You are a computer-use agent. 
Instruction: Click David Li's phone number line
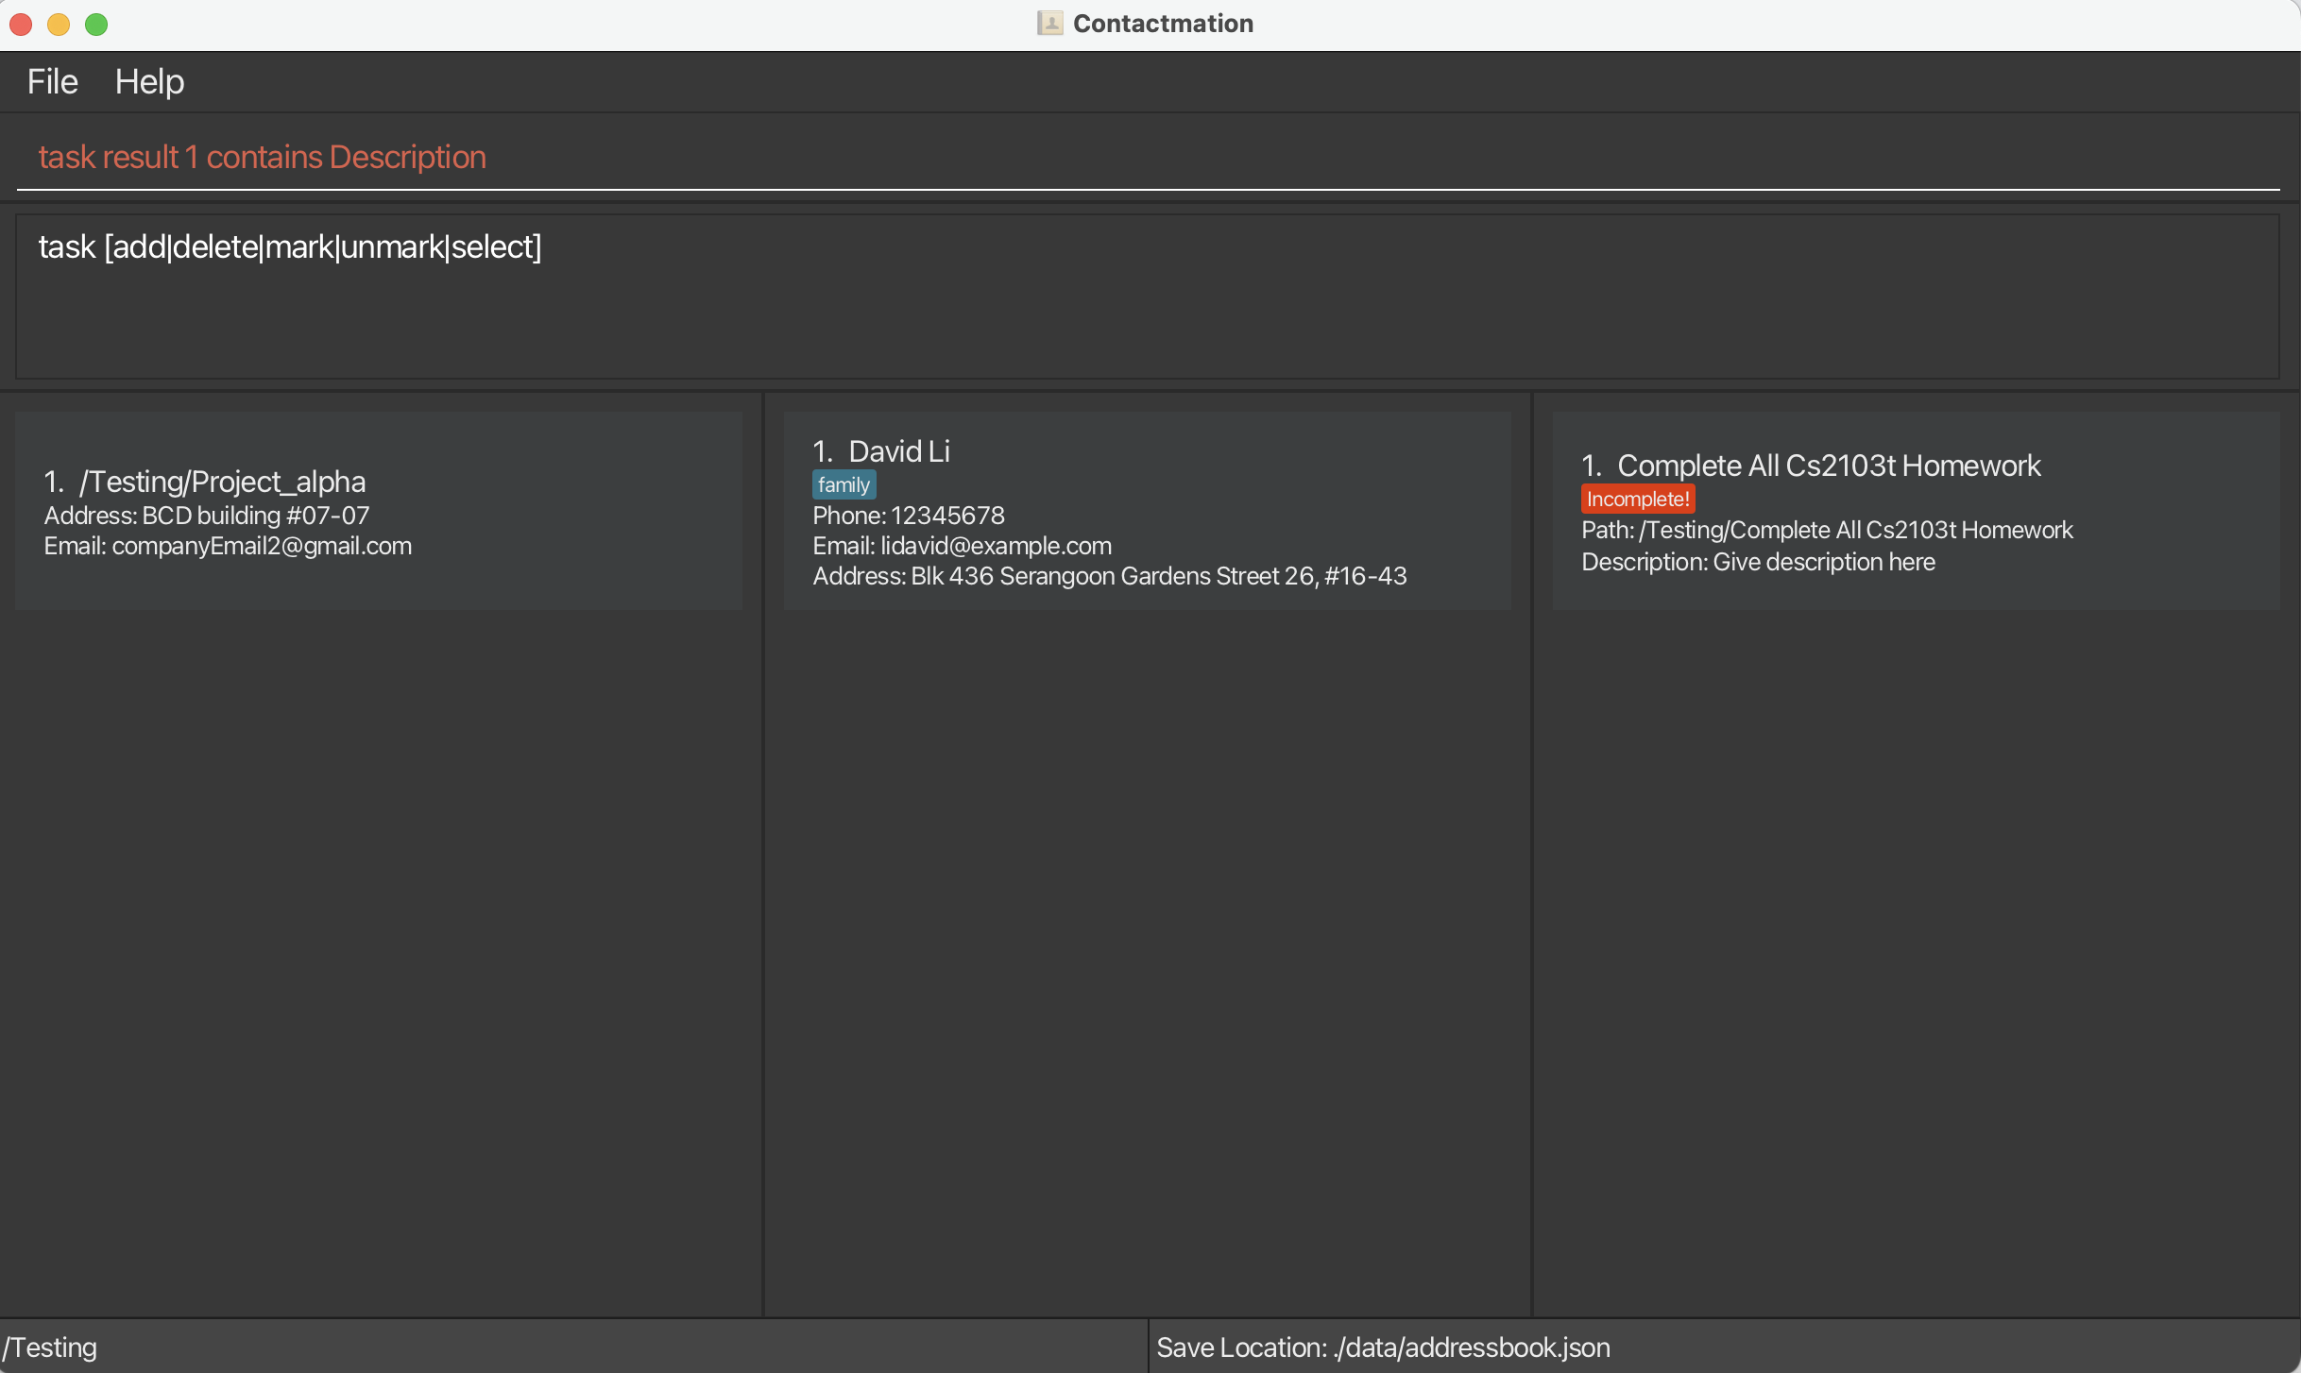(908, 516)
